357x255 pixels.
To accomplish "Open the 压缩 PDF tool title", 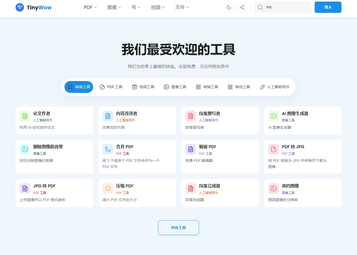I will (x=125, y=186).
